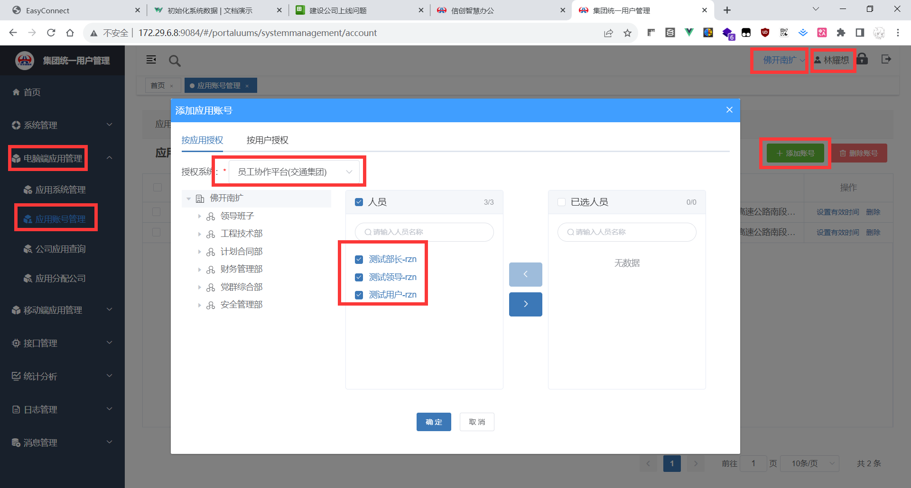
Task: Click the logout exit icon
Action: pos(886,59)
